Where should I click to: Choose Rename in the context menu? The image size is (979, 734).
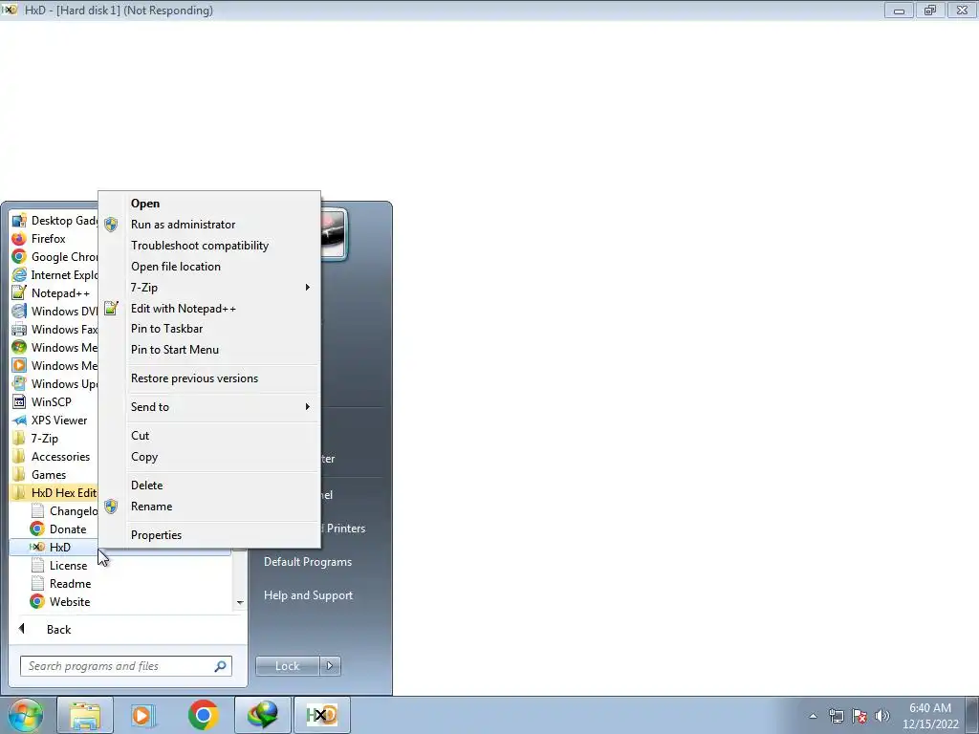[209, 507]
